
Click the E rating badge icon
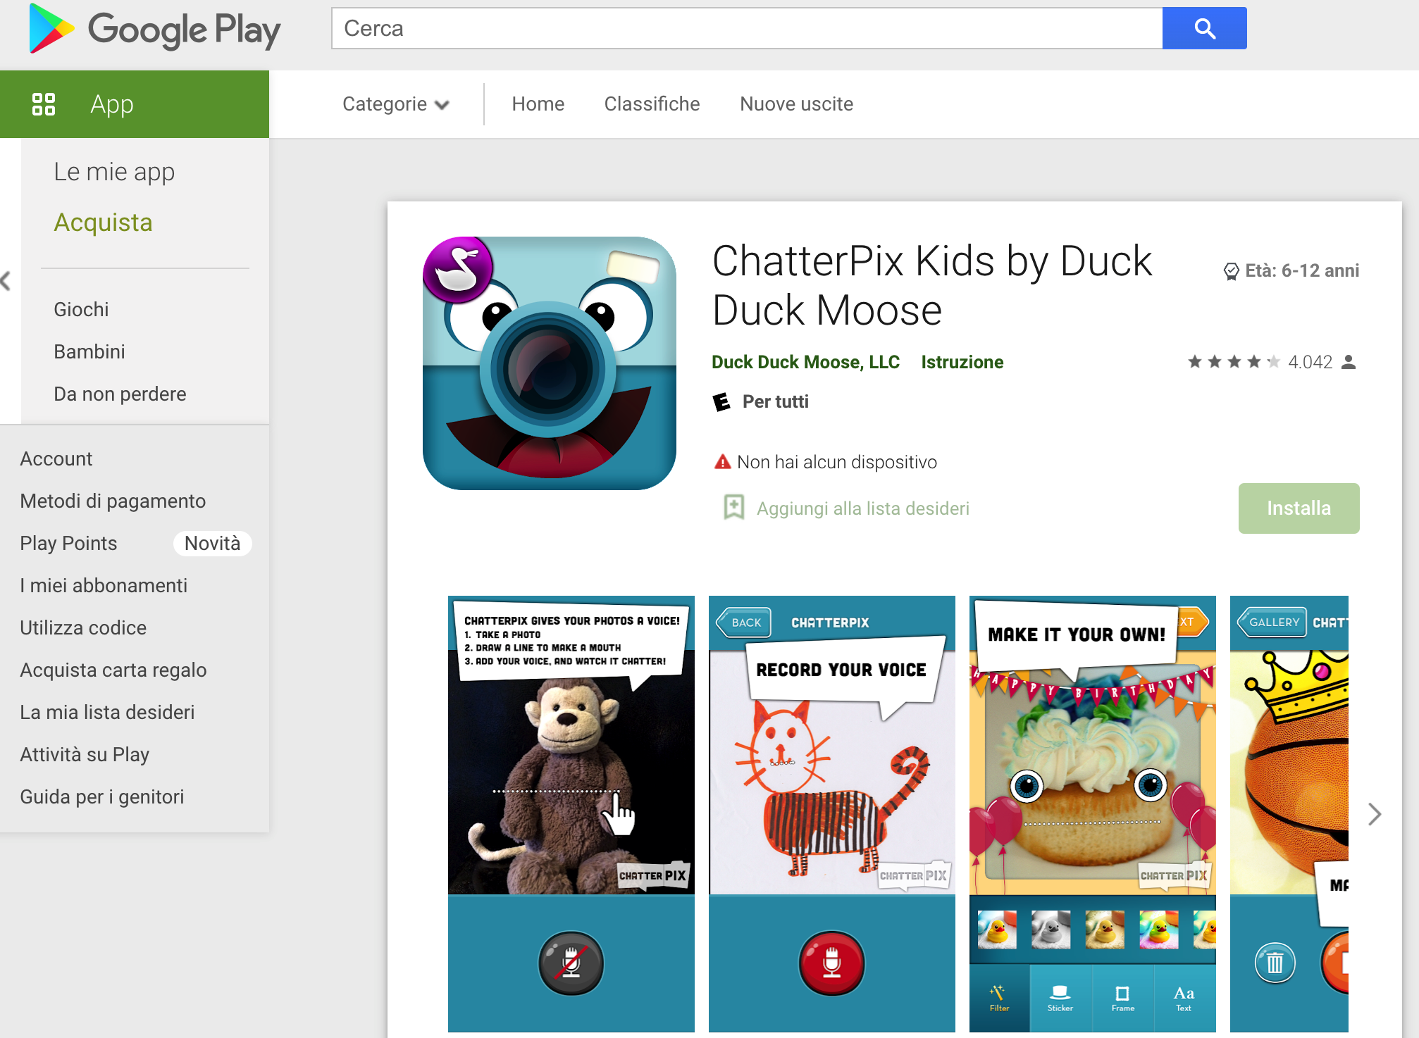point(721,402)
